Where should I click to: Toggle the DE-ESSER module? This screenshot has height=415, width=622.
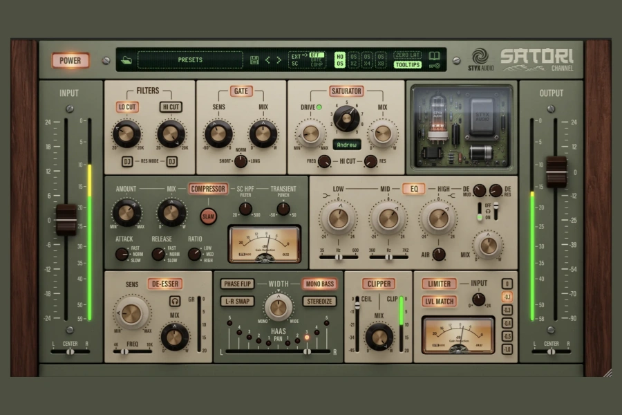(165, 284)
